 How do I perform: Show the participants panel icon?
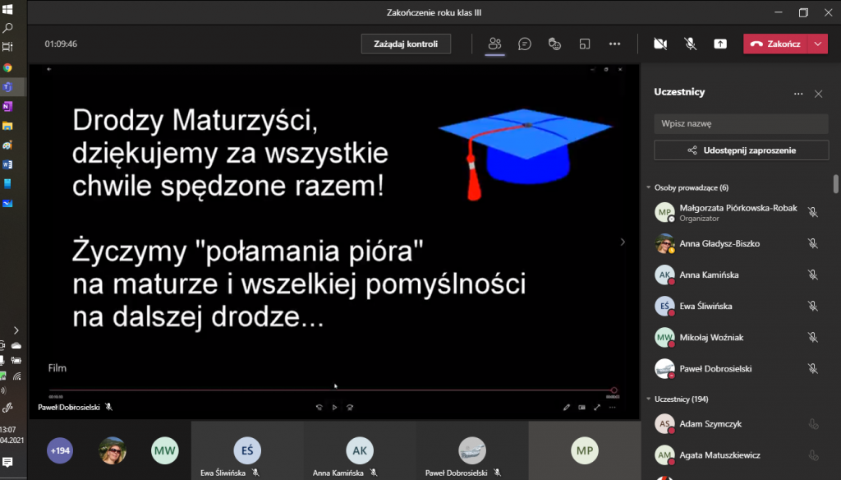pyautogui.click(x=494, y=44)
